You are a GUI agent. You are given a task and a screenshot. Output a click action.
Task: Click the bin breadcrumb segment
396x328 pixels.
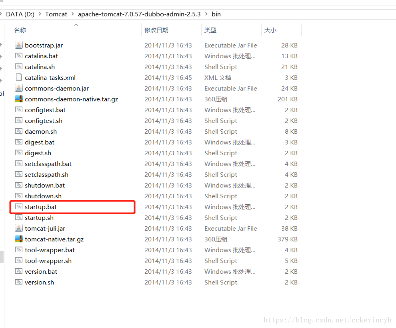point(216,14)
